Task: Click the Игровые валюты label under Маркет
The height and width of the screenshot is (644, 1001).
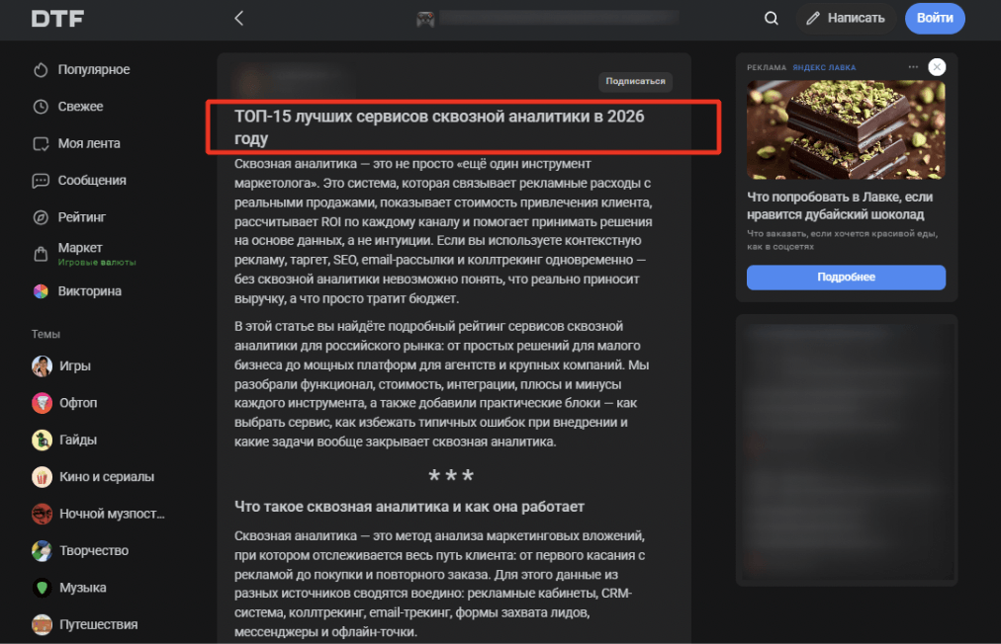Action: (x=97, y=263)
